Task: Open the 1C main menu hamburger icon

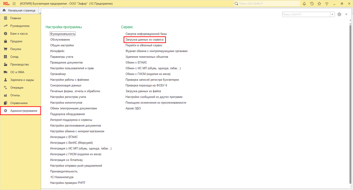Action: coord(14,4)
